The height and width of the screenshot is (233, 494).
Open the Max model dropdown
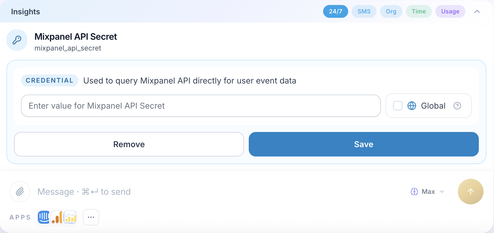point(428,192)
